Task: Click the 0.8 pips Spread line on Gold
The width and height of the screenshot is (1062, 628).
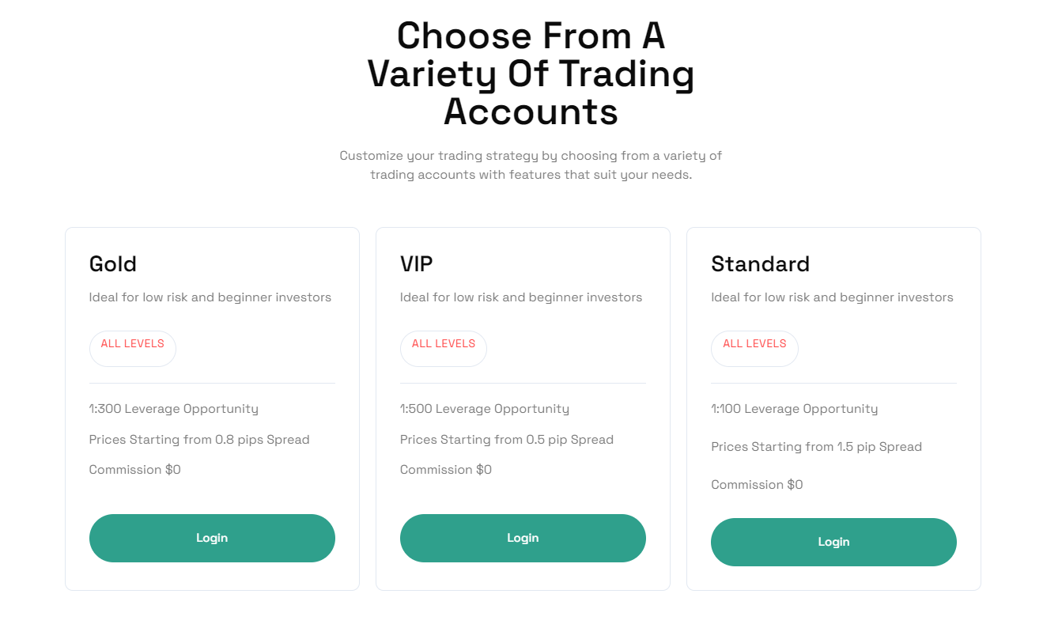Action: (199, 440)
